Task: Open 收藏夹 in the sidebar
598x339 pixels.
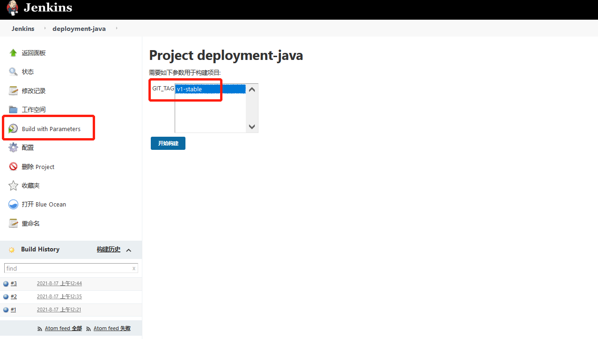Action: pyautogui.click(x=31, y=185)
